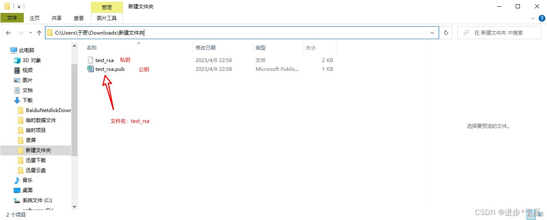Click the navigation pane scroll-down arrow

pos(75,206)
